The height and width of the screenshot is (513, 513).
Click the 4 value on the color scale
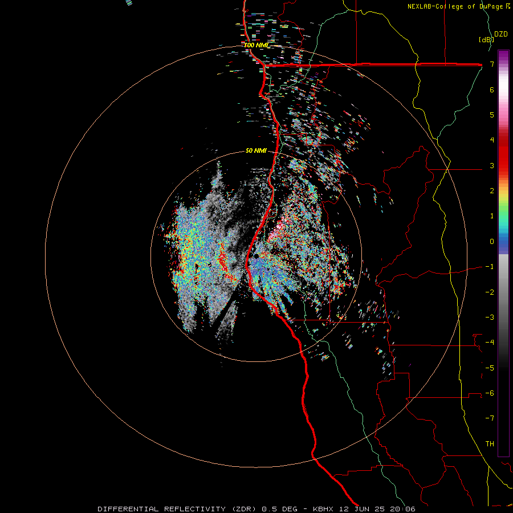click(492, 140)
